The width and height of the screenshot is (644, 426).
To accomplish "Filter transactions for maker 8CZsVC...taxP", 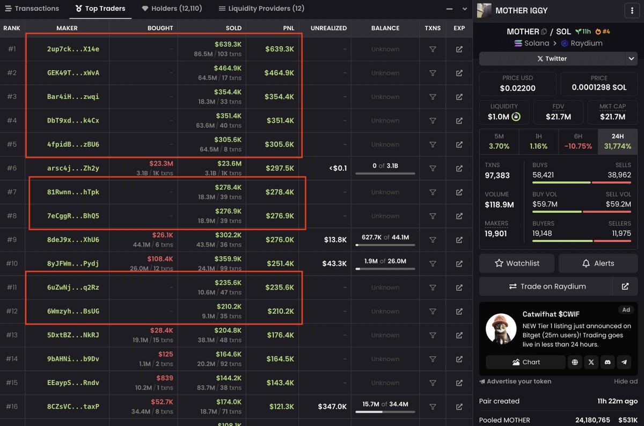I will point(433,407).
